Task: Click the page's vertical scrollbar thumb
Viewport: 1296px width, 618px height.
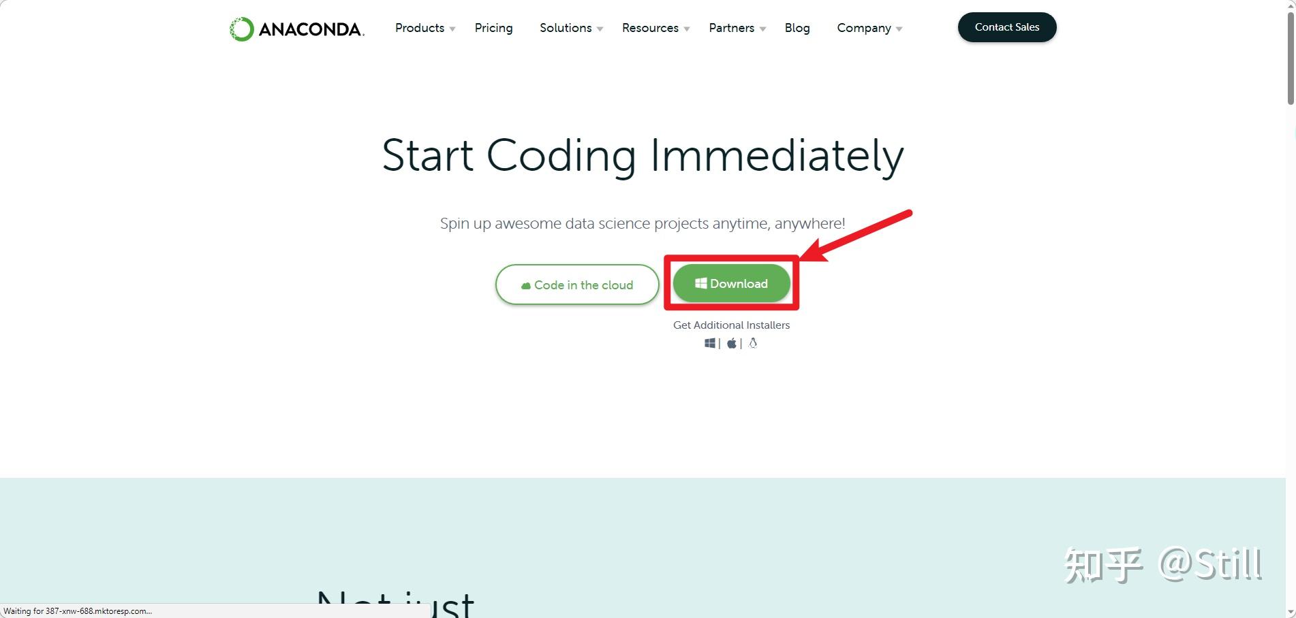Action: [1291, 58]
